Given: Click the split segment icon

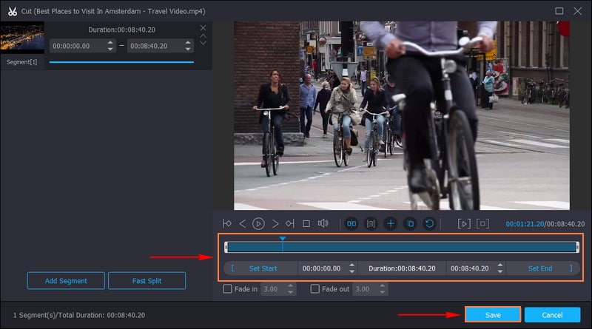Looking at the screenshot, I should click(351, 223).
